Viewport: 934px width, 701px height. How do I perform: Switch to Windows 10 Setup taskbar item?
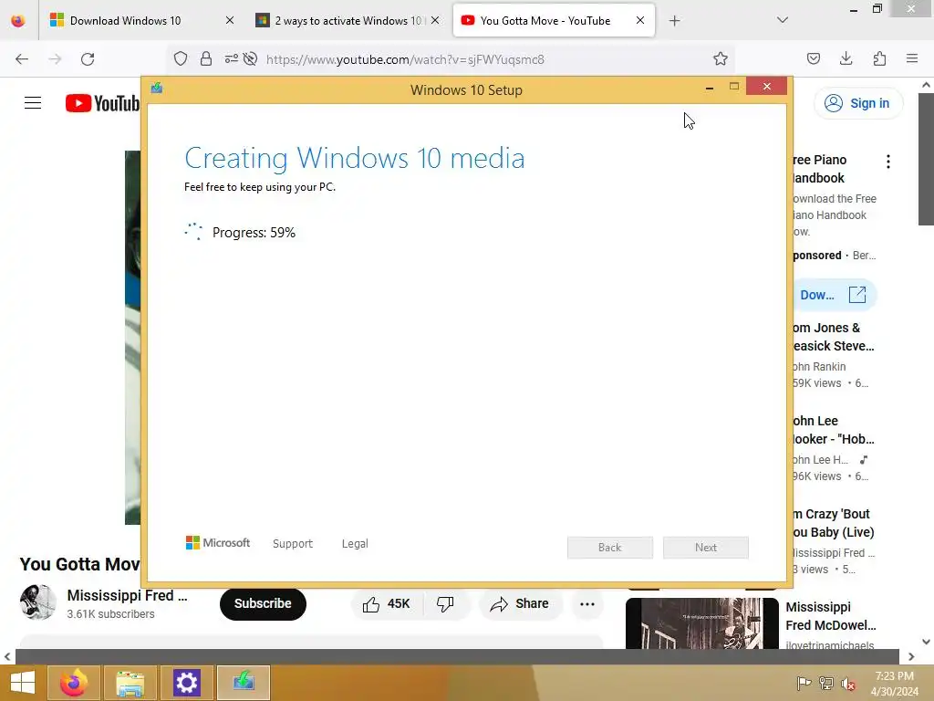[244, 683]
